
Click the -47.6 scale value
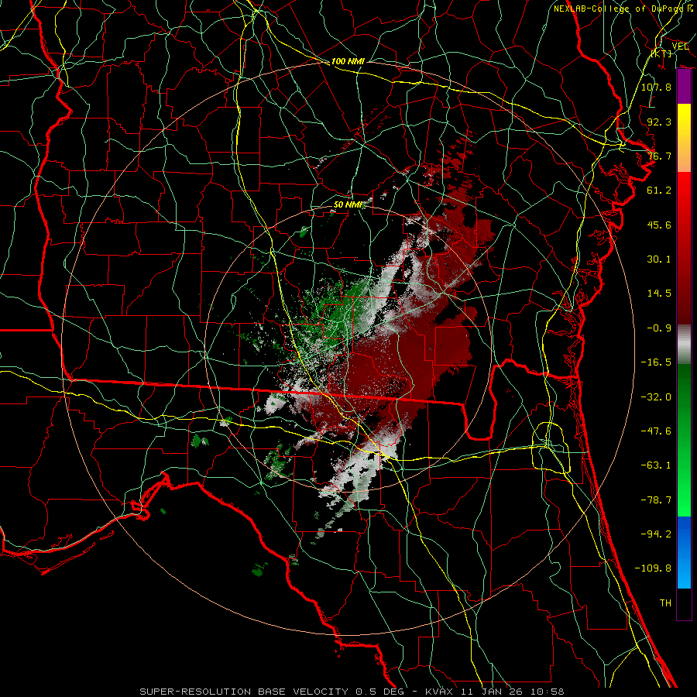[x=656, y=431]
